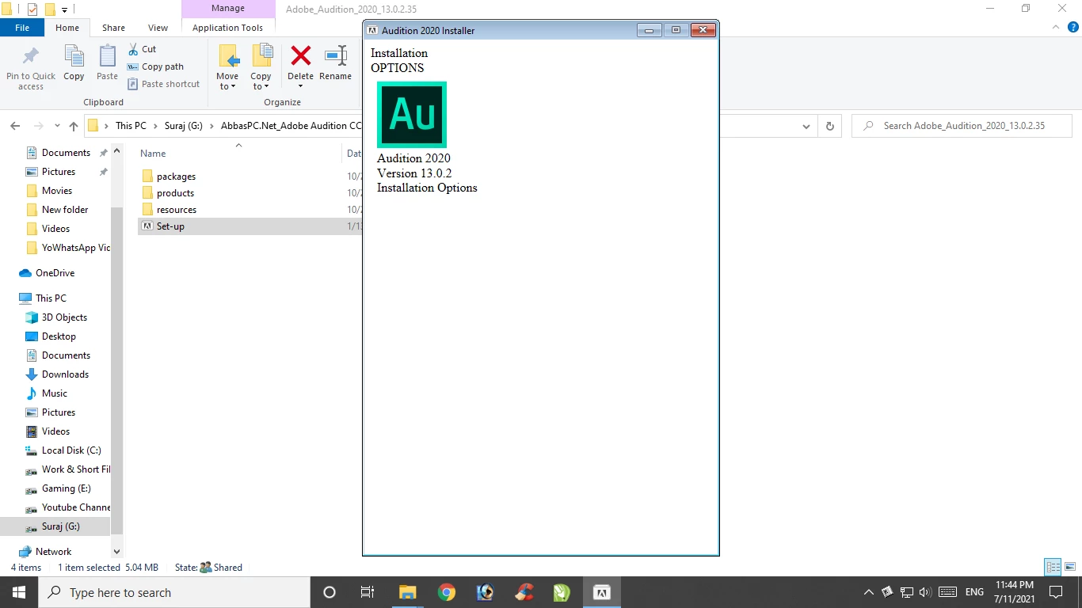Select the packages folder
Viewport: 1082px width, 608px height.
(x=175, y=177)
